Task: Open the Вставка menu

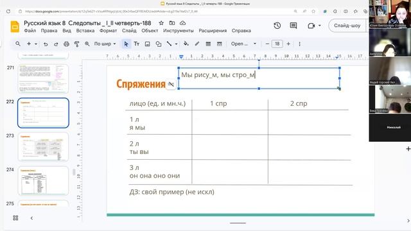Action: [x=85, y=31]
